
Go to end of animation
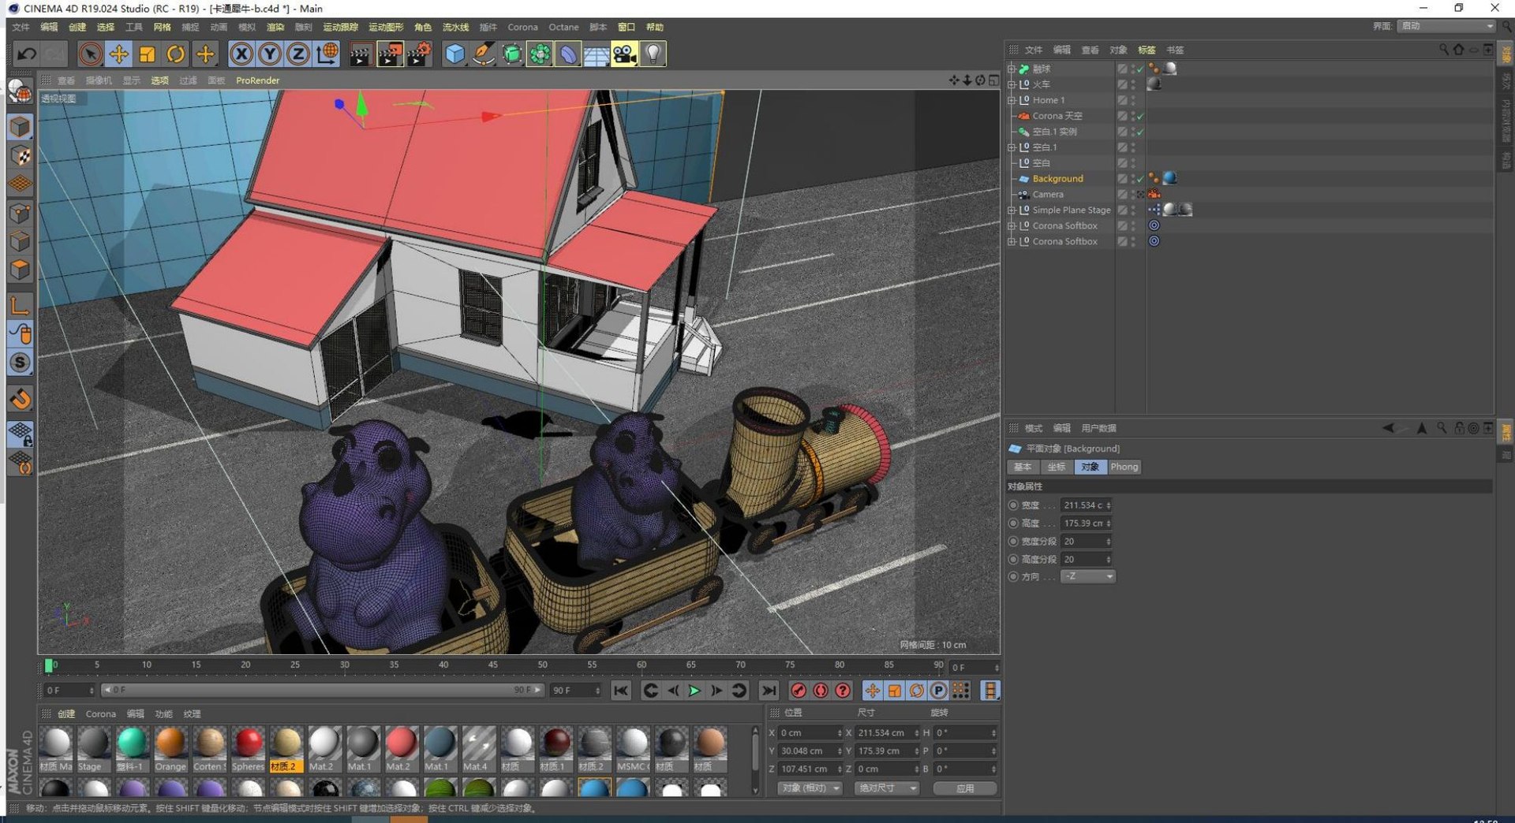point(768,691)
